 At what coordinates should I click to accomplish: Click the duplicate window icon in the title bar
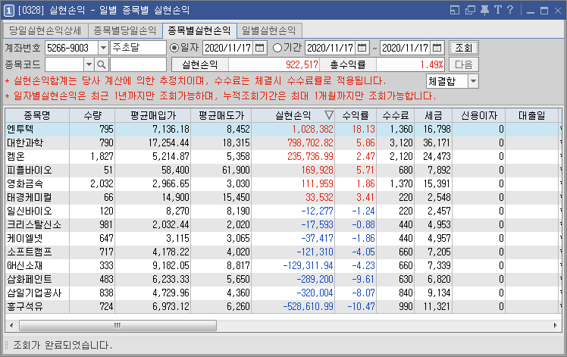pos(470,10)
